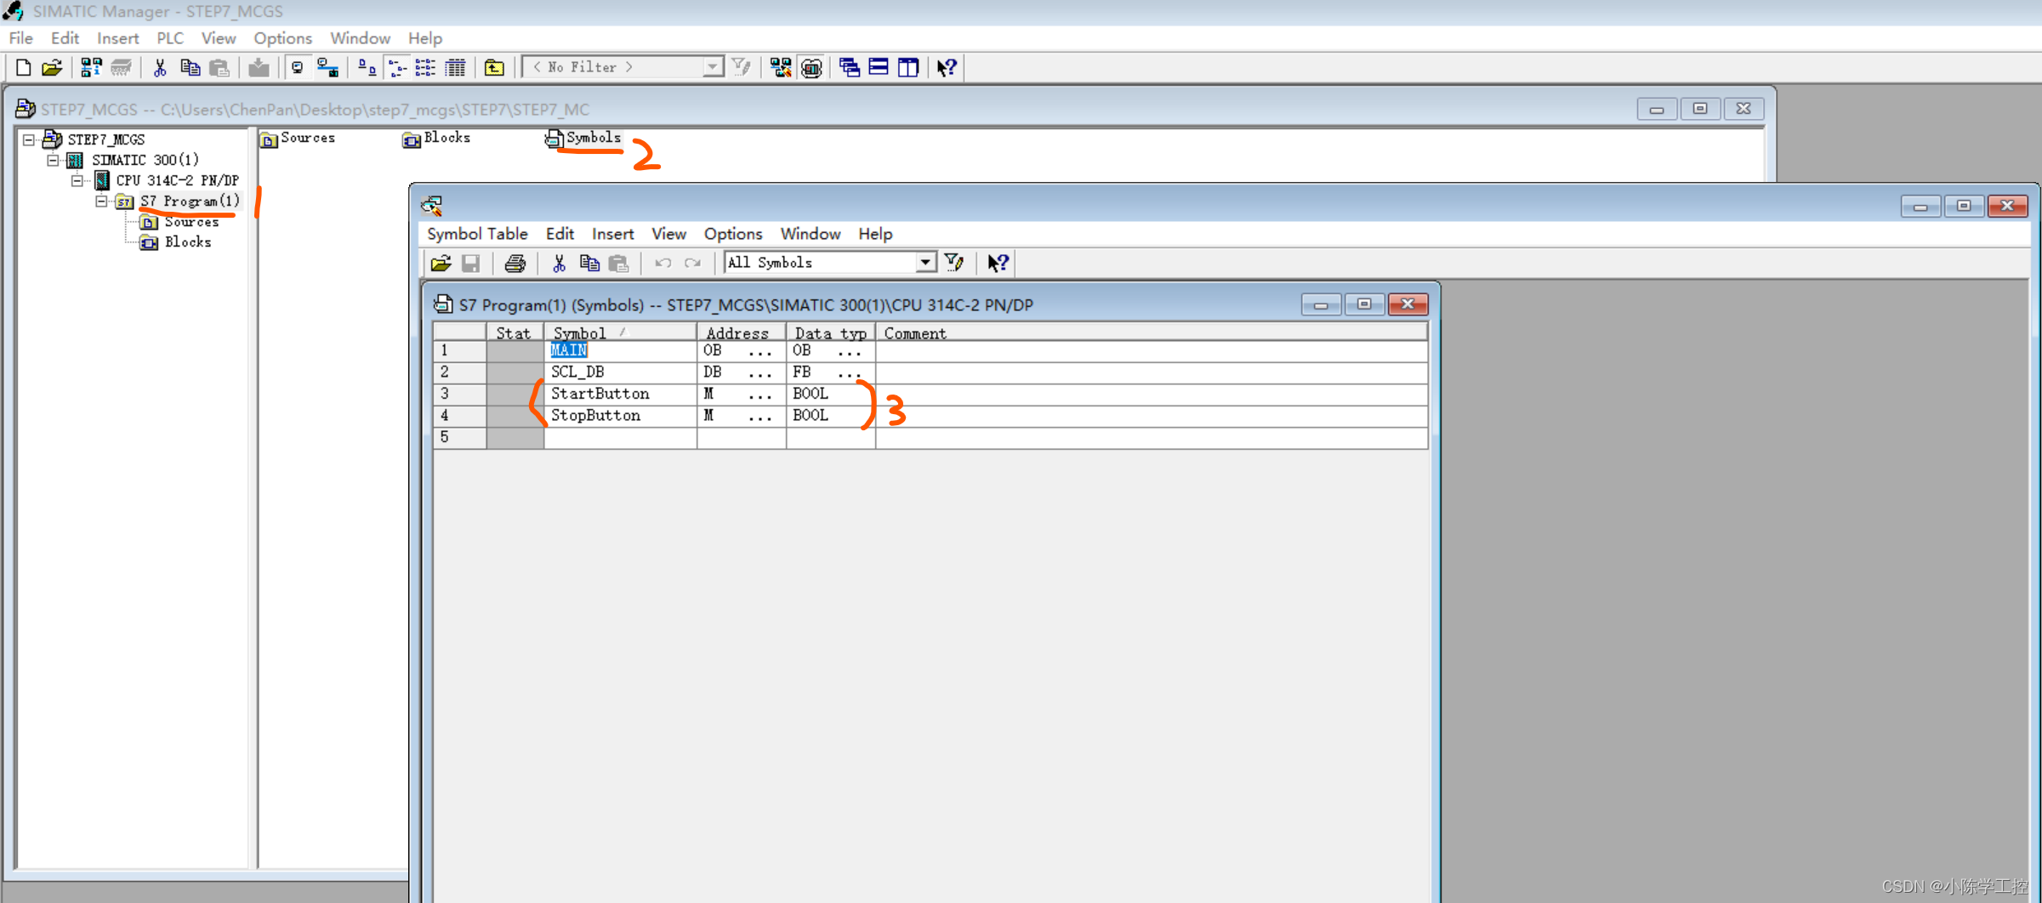Open Options menu in SIMATIC Manager
2042x903 pixels.
click(282, 38)
